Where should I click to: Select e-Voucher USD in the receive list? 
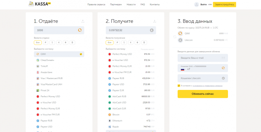[x=131, y=60]
